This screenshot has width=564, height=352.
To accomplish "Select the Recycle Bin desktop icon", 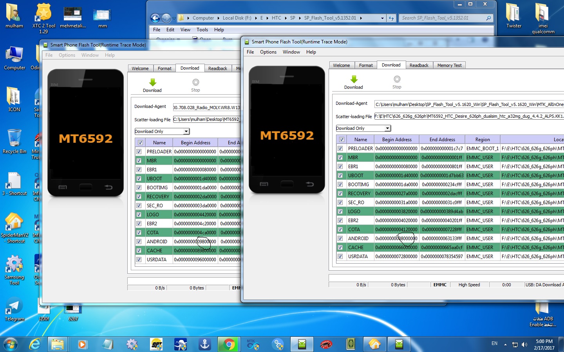I will coord(14,142).
